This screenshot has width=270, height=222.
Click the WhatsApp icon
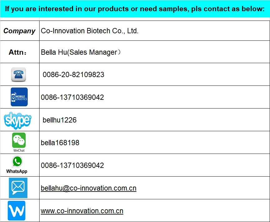[x=17, y=162]
